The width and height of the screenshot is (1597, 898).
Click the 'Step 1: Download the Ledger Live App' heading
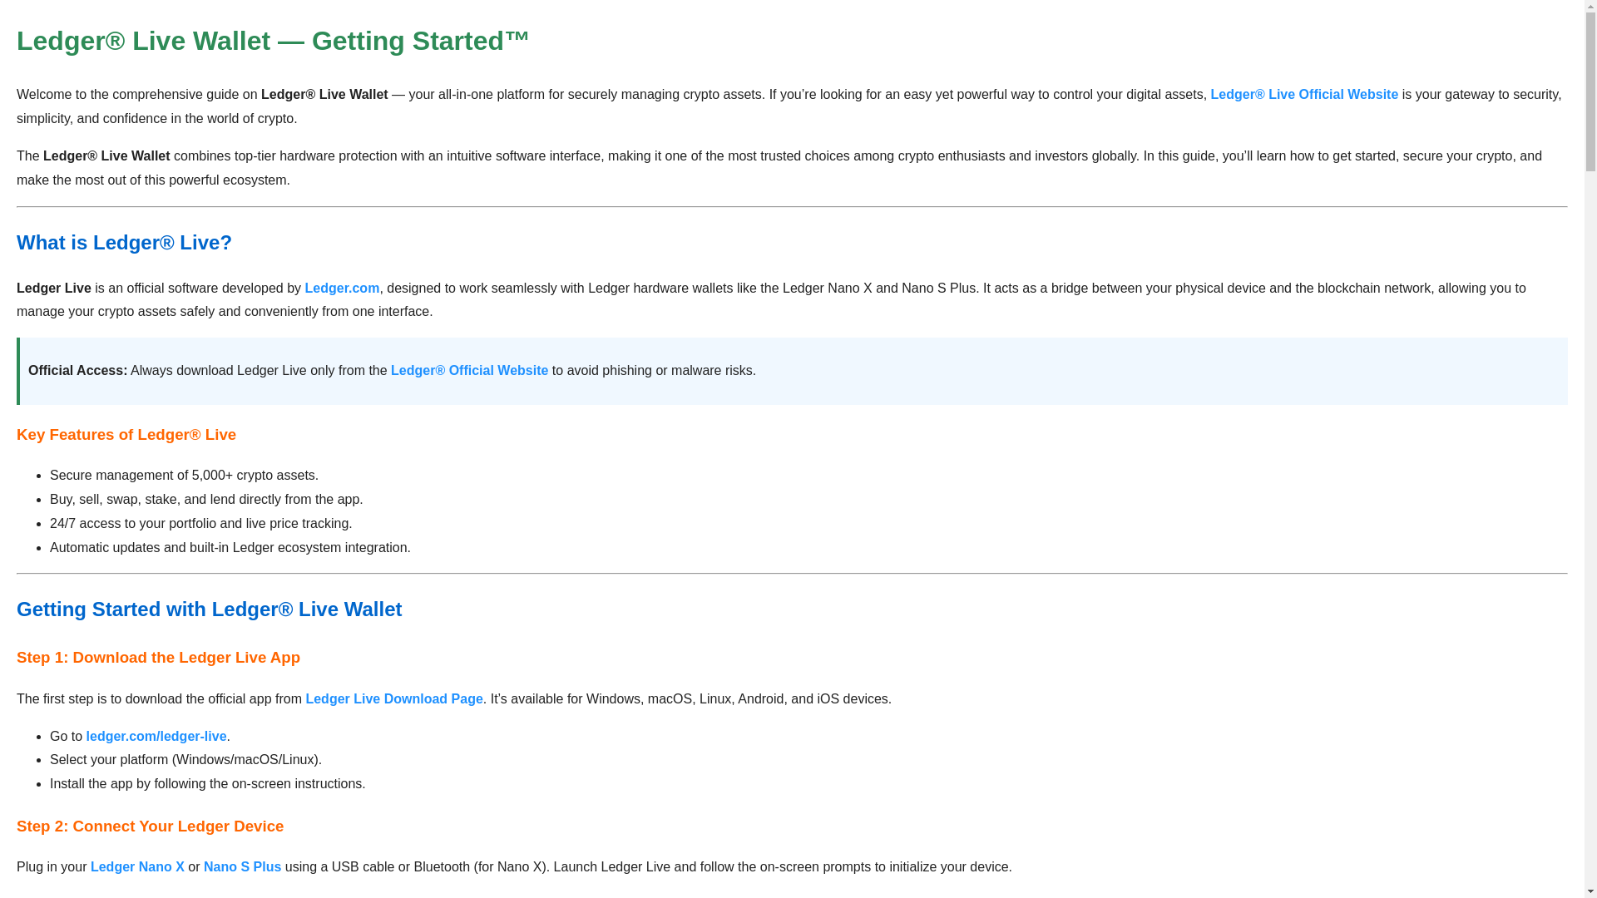(158, 658)
